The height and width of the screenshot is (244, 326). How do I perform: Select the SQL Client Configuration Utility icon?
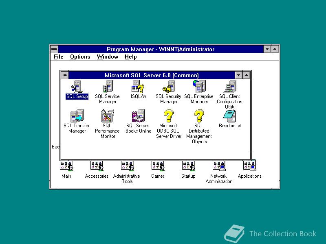(230, 87)
